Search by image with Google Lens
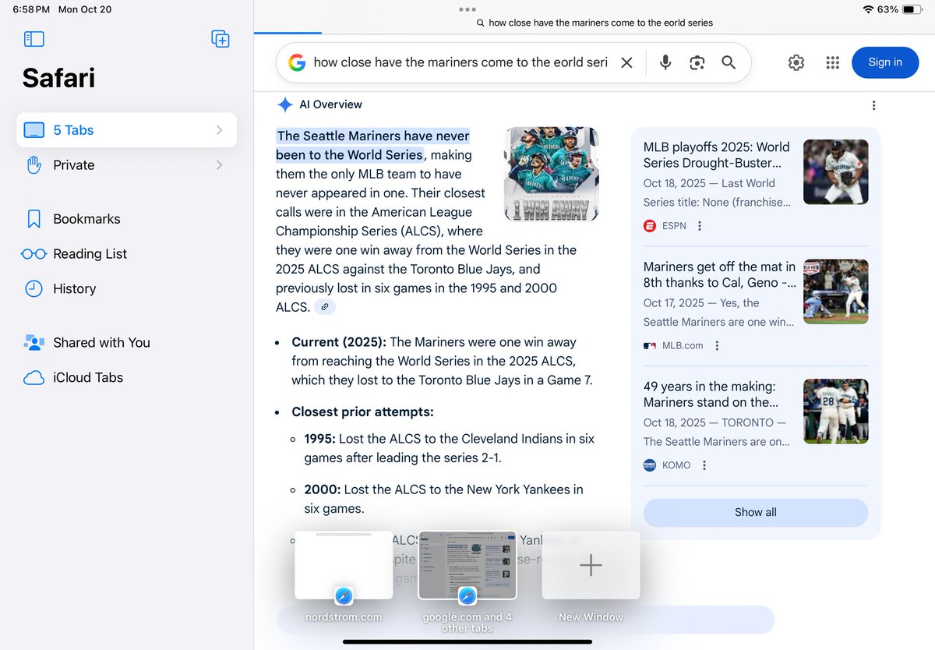 pyautogui.click(x=697, y=62)
